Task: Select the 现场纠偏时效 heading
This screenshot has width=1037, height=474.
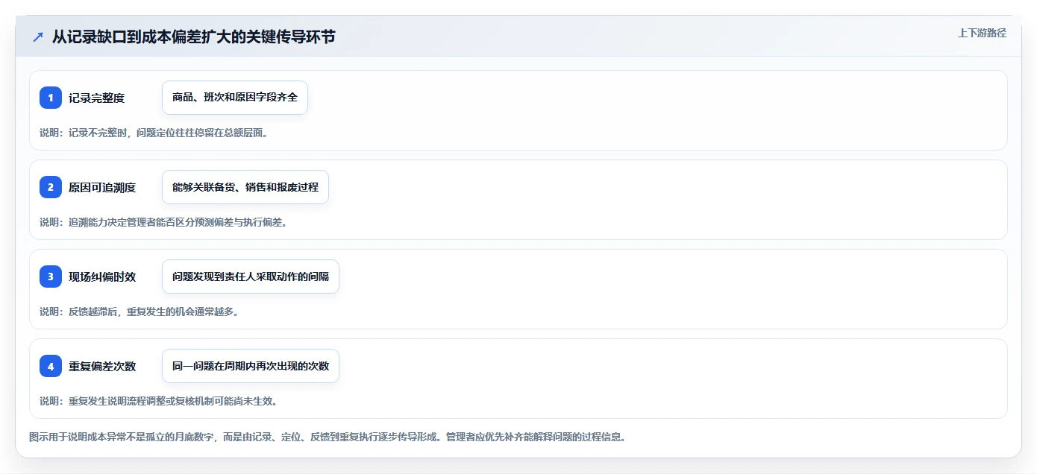Action: 102,276
